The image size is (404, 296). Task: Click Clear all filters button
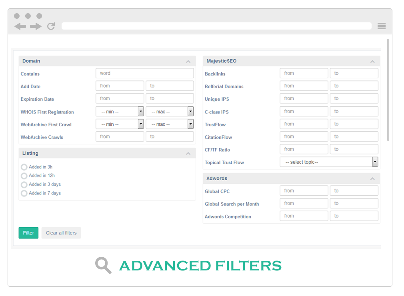pos(61,232)
